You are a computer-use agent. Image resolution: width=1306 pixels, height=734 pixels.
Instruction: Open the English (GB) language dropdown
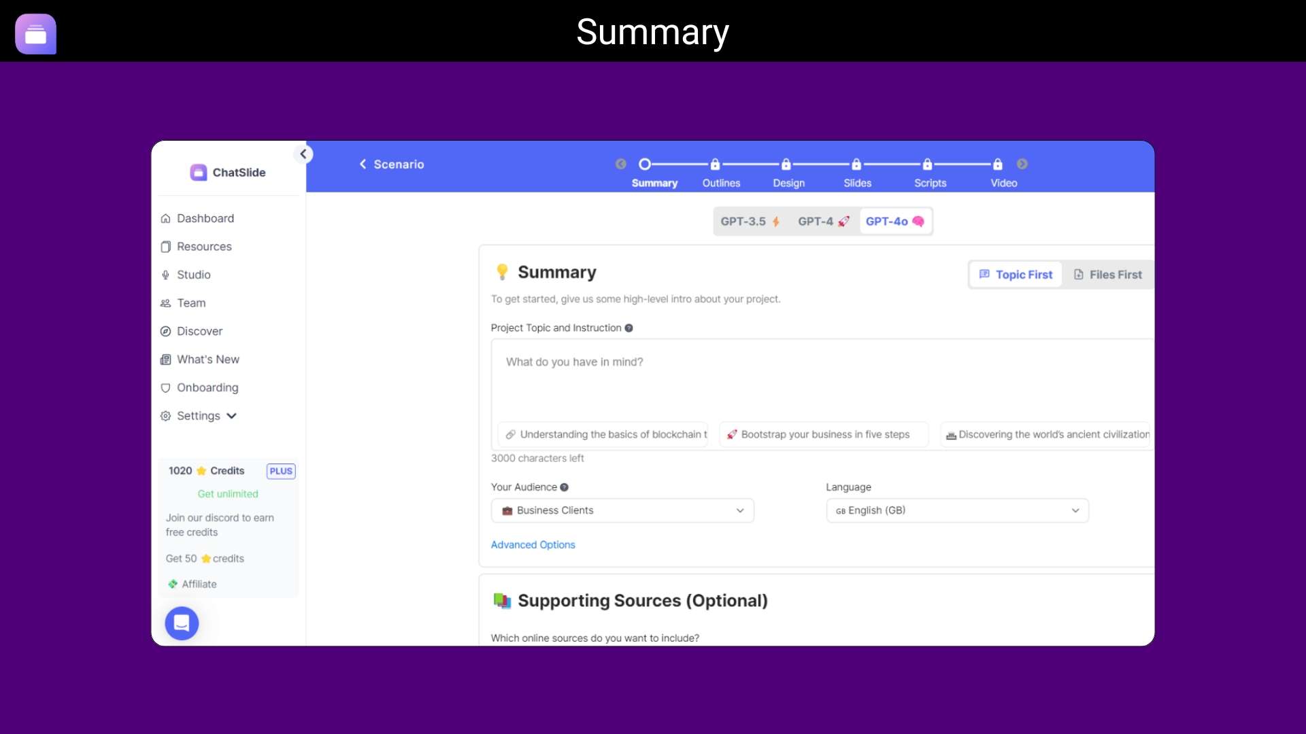pos(956,510)
